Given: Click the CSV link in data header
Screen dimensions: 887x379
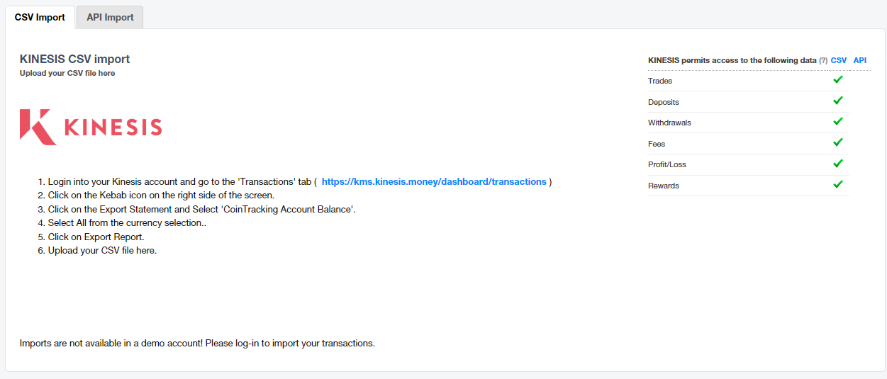Looking at the screenshot, I should tap(839, 61).
